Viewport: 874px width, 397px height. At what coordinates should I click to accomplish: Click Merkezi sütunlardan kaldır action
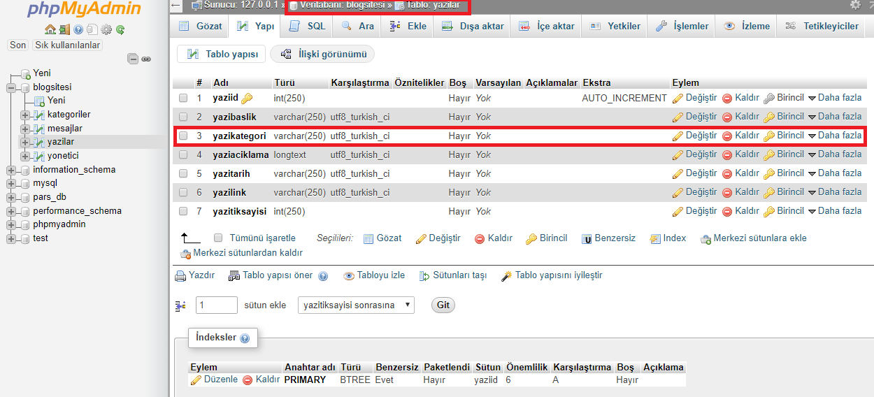241,253
